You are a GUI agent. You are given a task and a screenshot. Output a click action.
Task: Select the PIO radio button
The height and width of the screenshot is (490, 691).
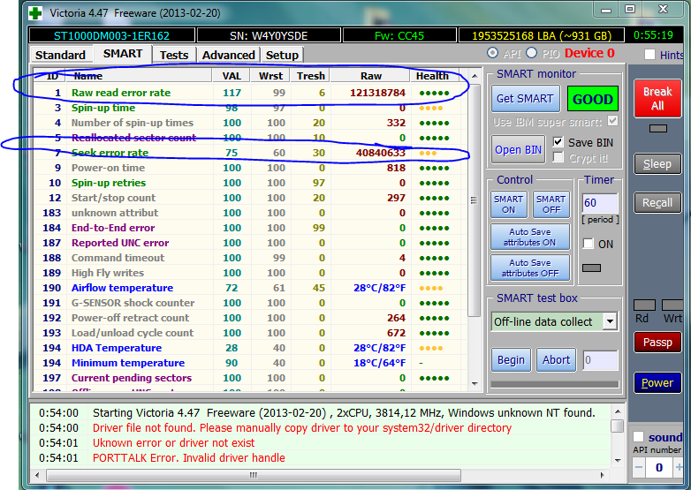click(x=532, y=54)
